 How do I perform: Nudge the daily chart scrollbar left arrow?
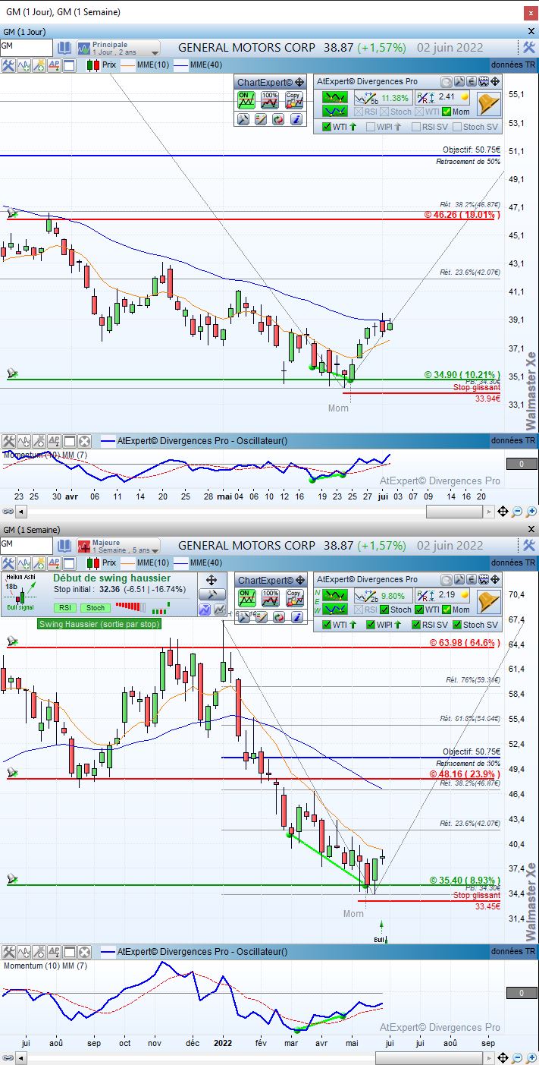20,512
